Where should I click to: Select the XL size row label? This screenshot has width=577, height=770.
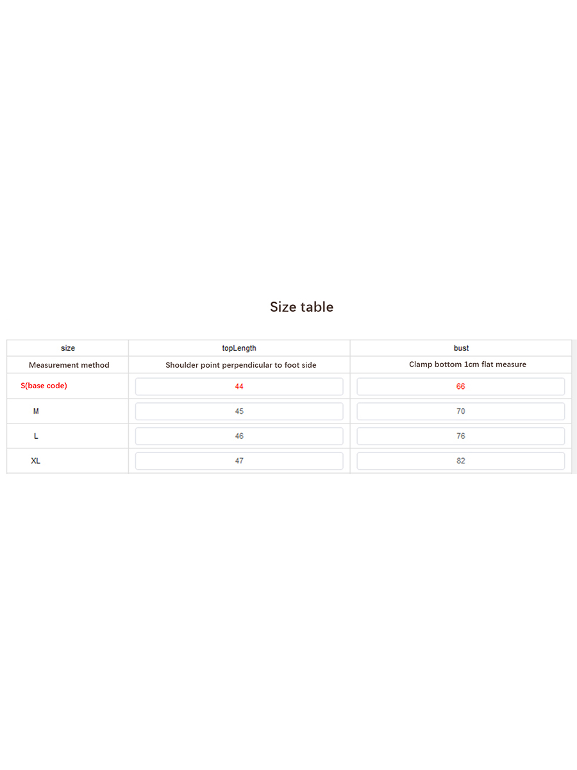[36, 461]
